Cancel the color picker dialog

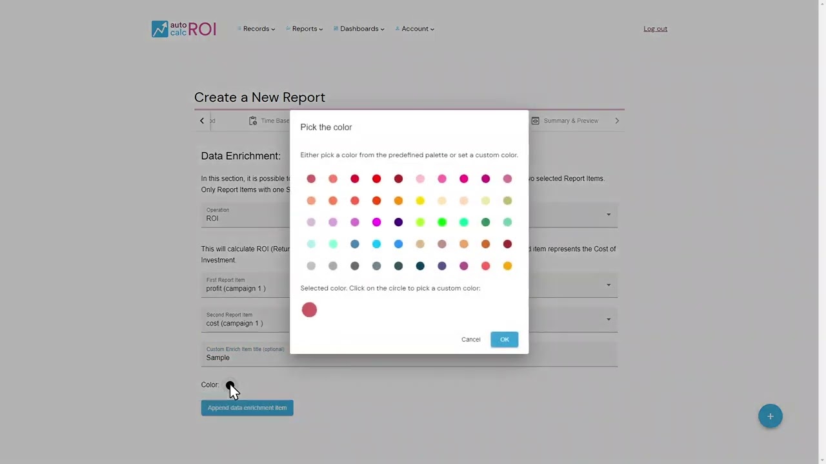(471, 340)
